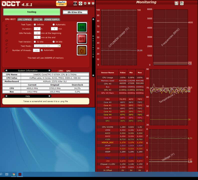Select 64 bits test version
The image size is (198, 180).
point(54,42)
